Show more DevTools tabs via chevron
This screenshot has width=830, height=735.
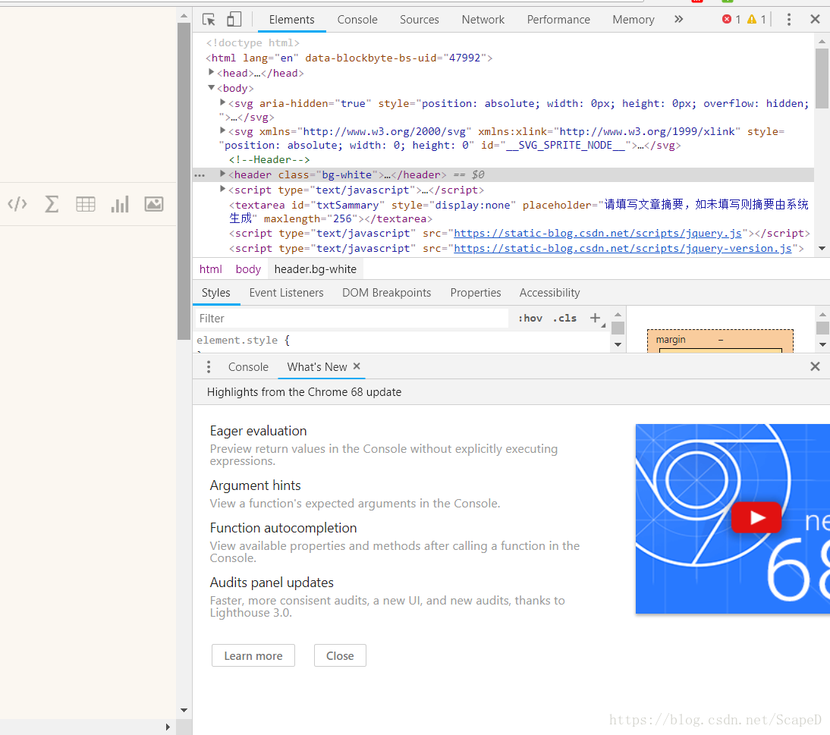pyautogui.click(x=678, y=20)
